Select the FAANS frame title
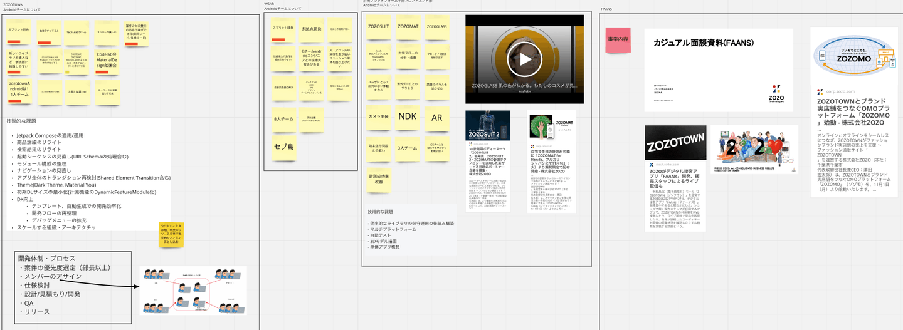The image size is (903, 330). (607, 9)
